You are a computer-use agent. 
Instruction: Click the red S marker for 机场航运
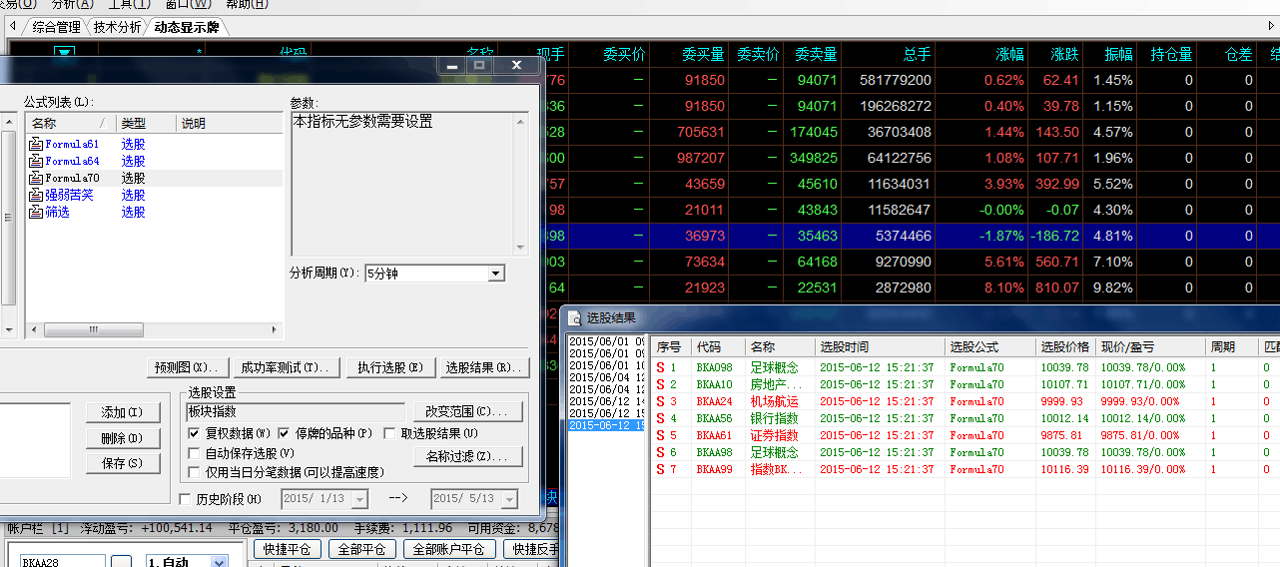point(660,401)
